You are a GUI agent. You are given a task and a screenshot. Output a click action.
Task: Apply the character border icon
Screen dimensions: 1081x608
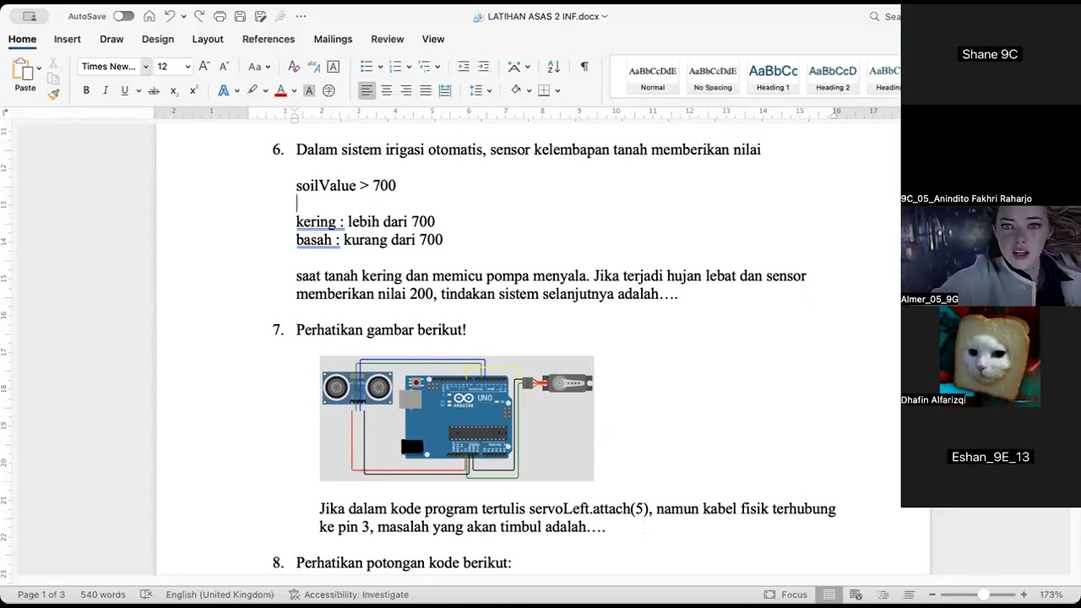[x=334, y=67]
